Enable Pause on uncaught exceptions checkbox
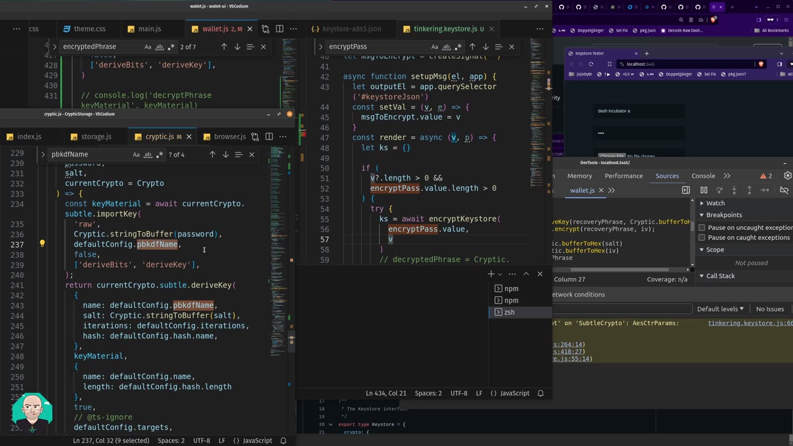Viewport: 793px width, 446px height. pyautogui.click(x=702, y=227)
